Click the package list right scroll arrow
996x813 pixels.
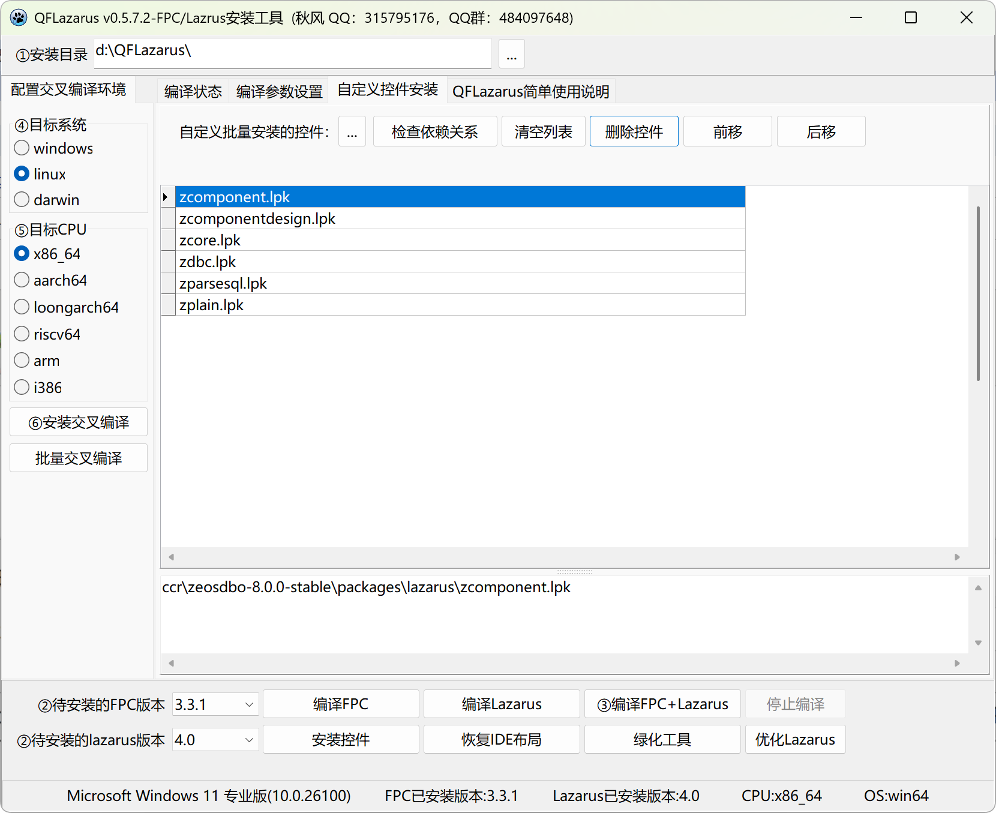tap(958, 557)
